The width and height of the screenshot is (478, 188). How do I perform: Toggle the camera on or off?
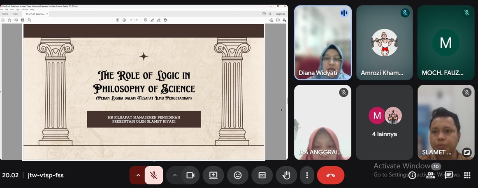(190, 175)
